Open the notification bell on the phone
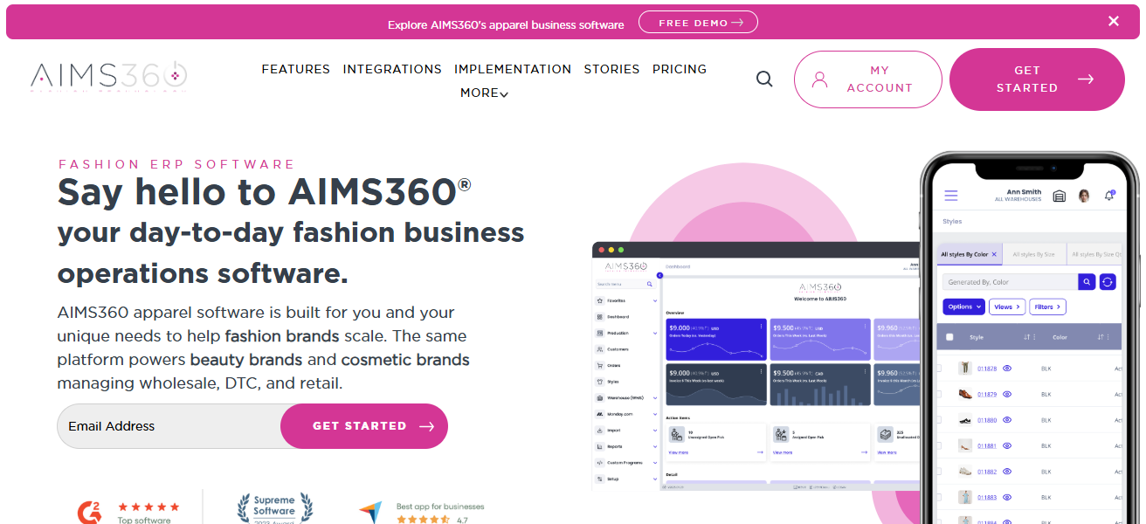The width and height of the screenshot is (1146, 524). [x=1109, y=196]
